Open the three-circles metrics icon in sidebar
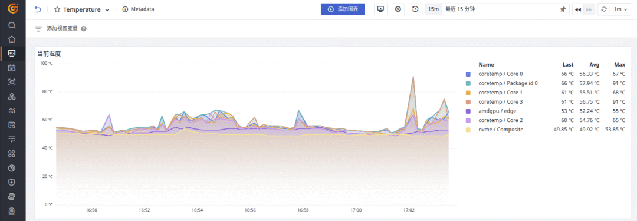637x221 pixels. 12,97
